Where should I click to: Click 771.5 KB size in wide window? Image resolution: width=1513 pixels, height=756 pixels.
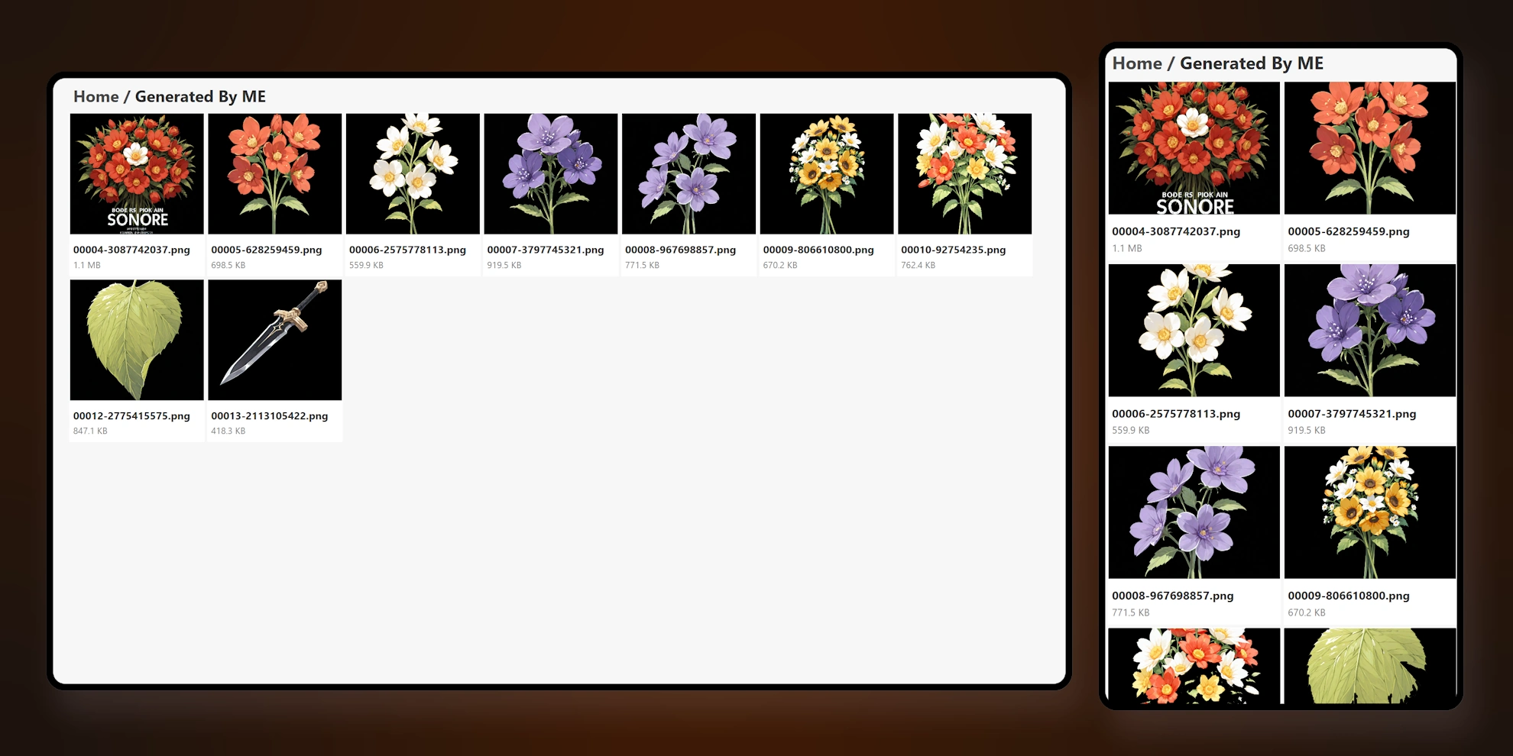642,265
